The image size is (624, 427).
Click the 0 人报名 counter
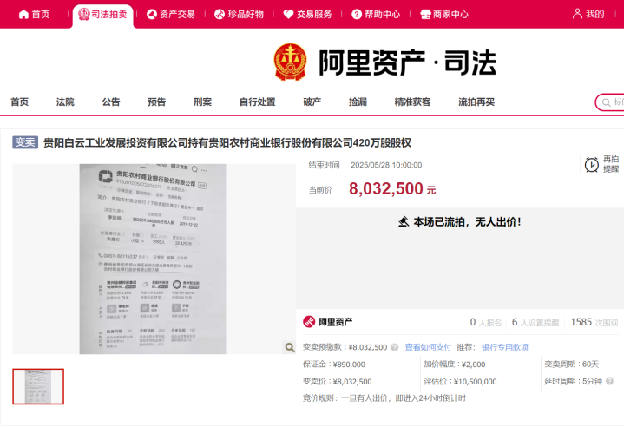coord(485,322)
